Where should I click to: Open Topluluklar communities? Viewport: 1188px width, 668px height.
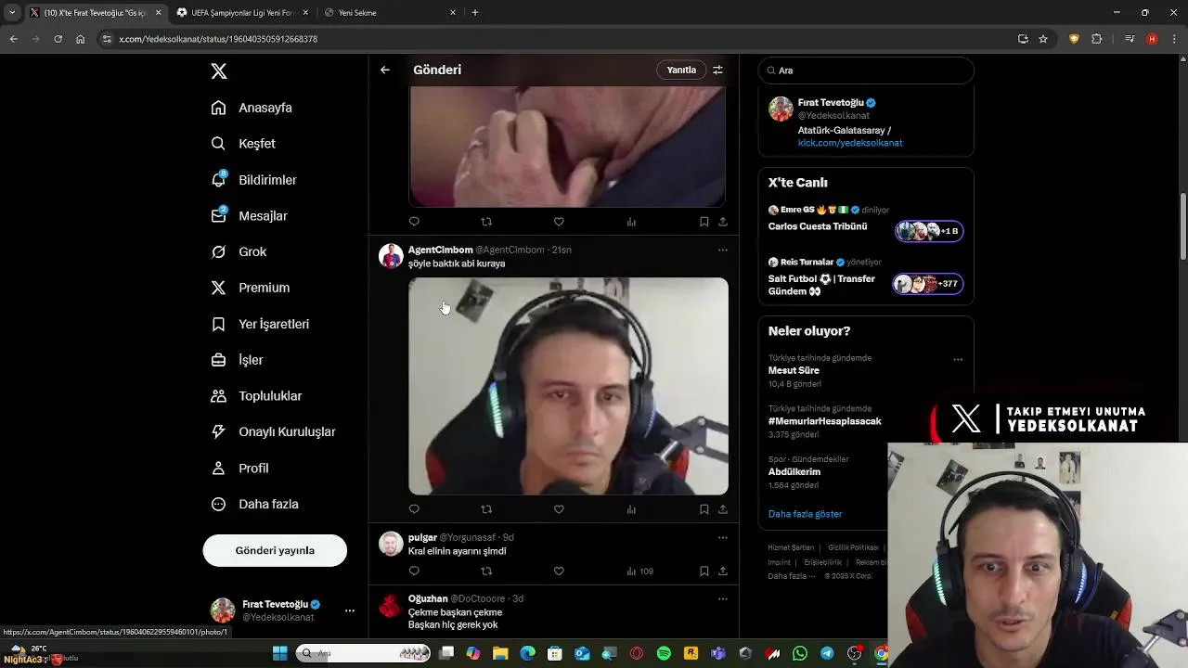tap(256, 396)
